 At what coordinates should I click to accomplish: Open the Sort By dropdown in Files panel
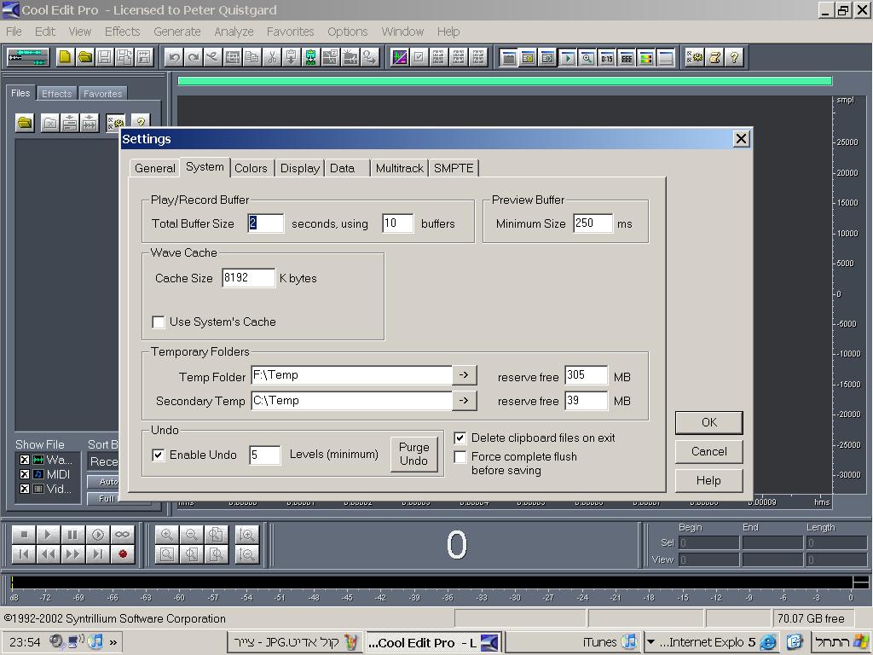pyautogui.click(x=104, y=461)
